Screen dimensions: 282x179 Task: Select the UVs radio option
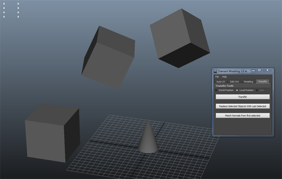click(x=257, y=90)
